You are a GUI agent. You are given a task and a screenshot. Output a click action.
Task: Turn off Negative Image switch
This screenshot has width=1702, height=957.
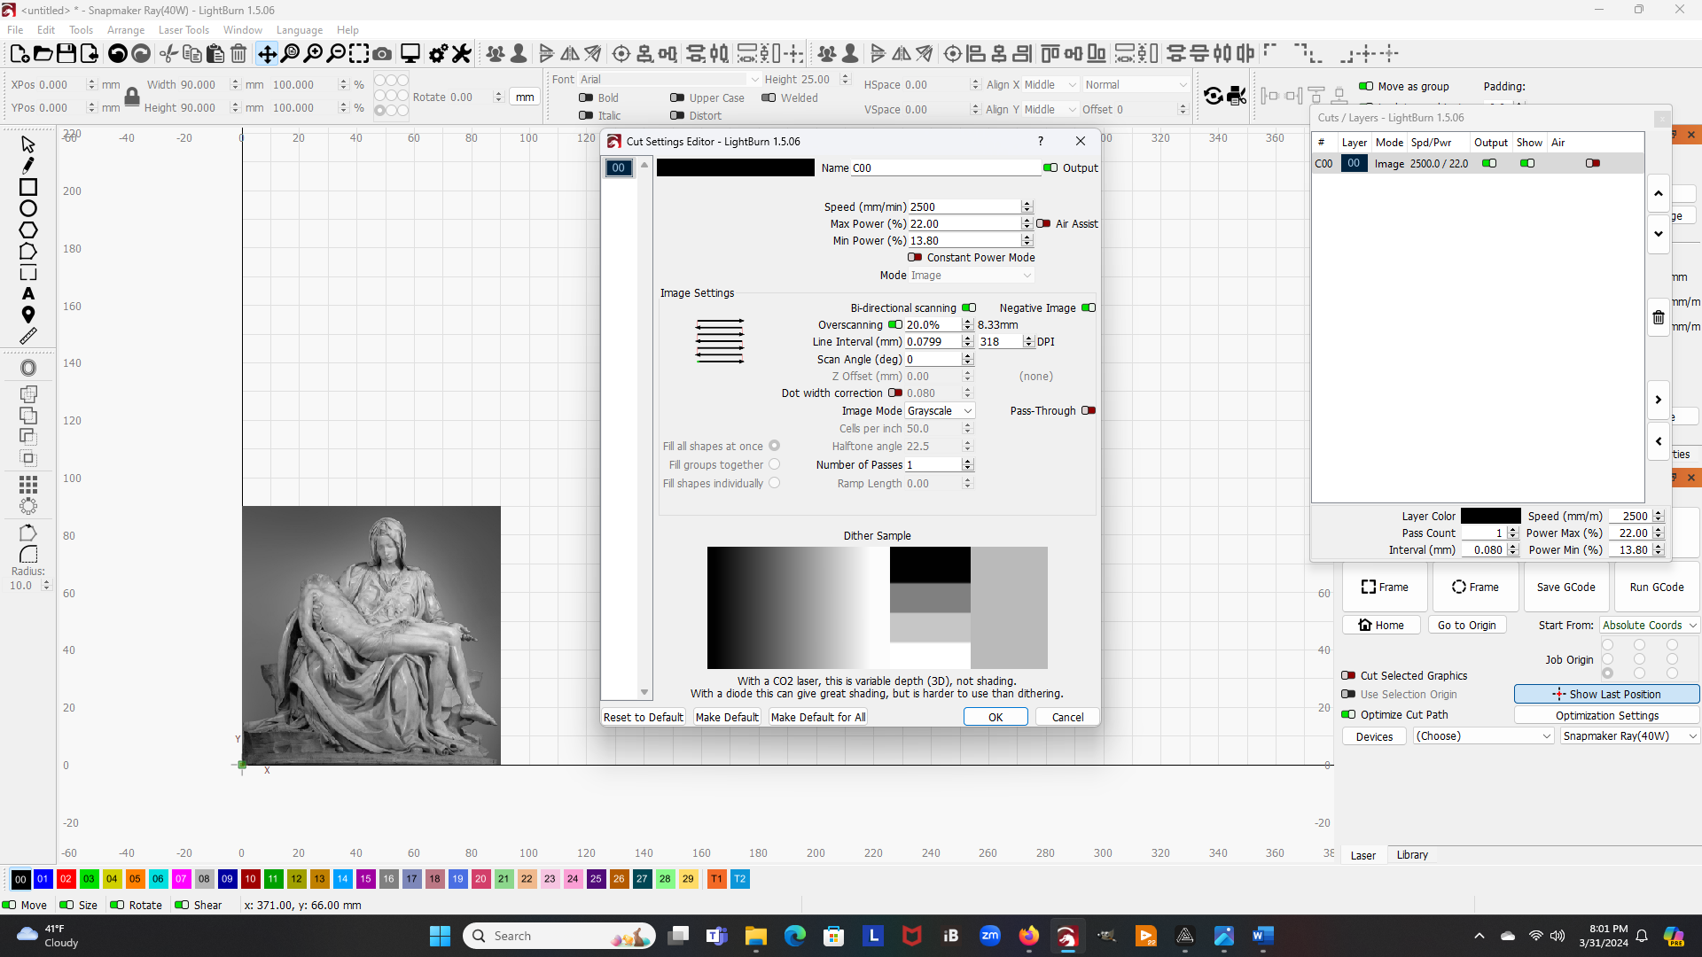coord(1089,308)
